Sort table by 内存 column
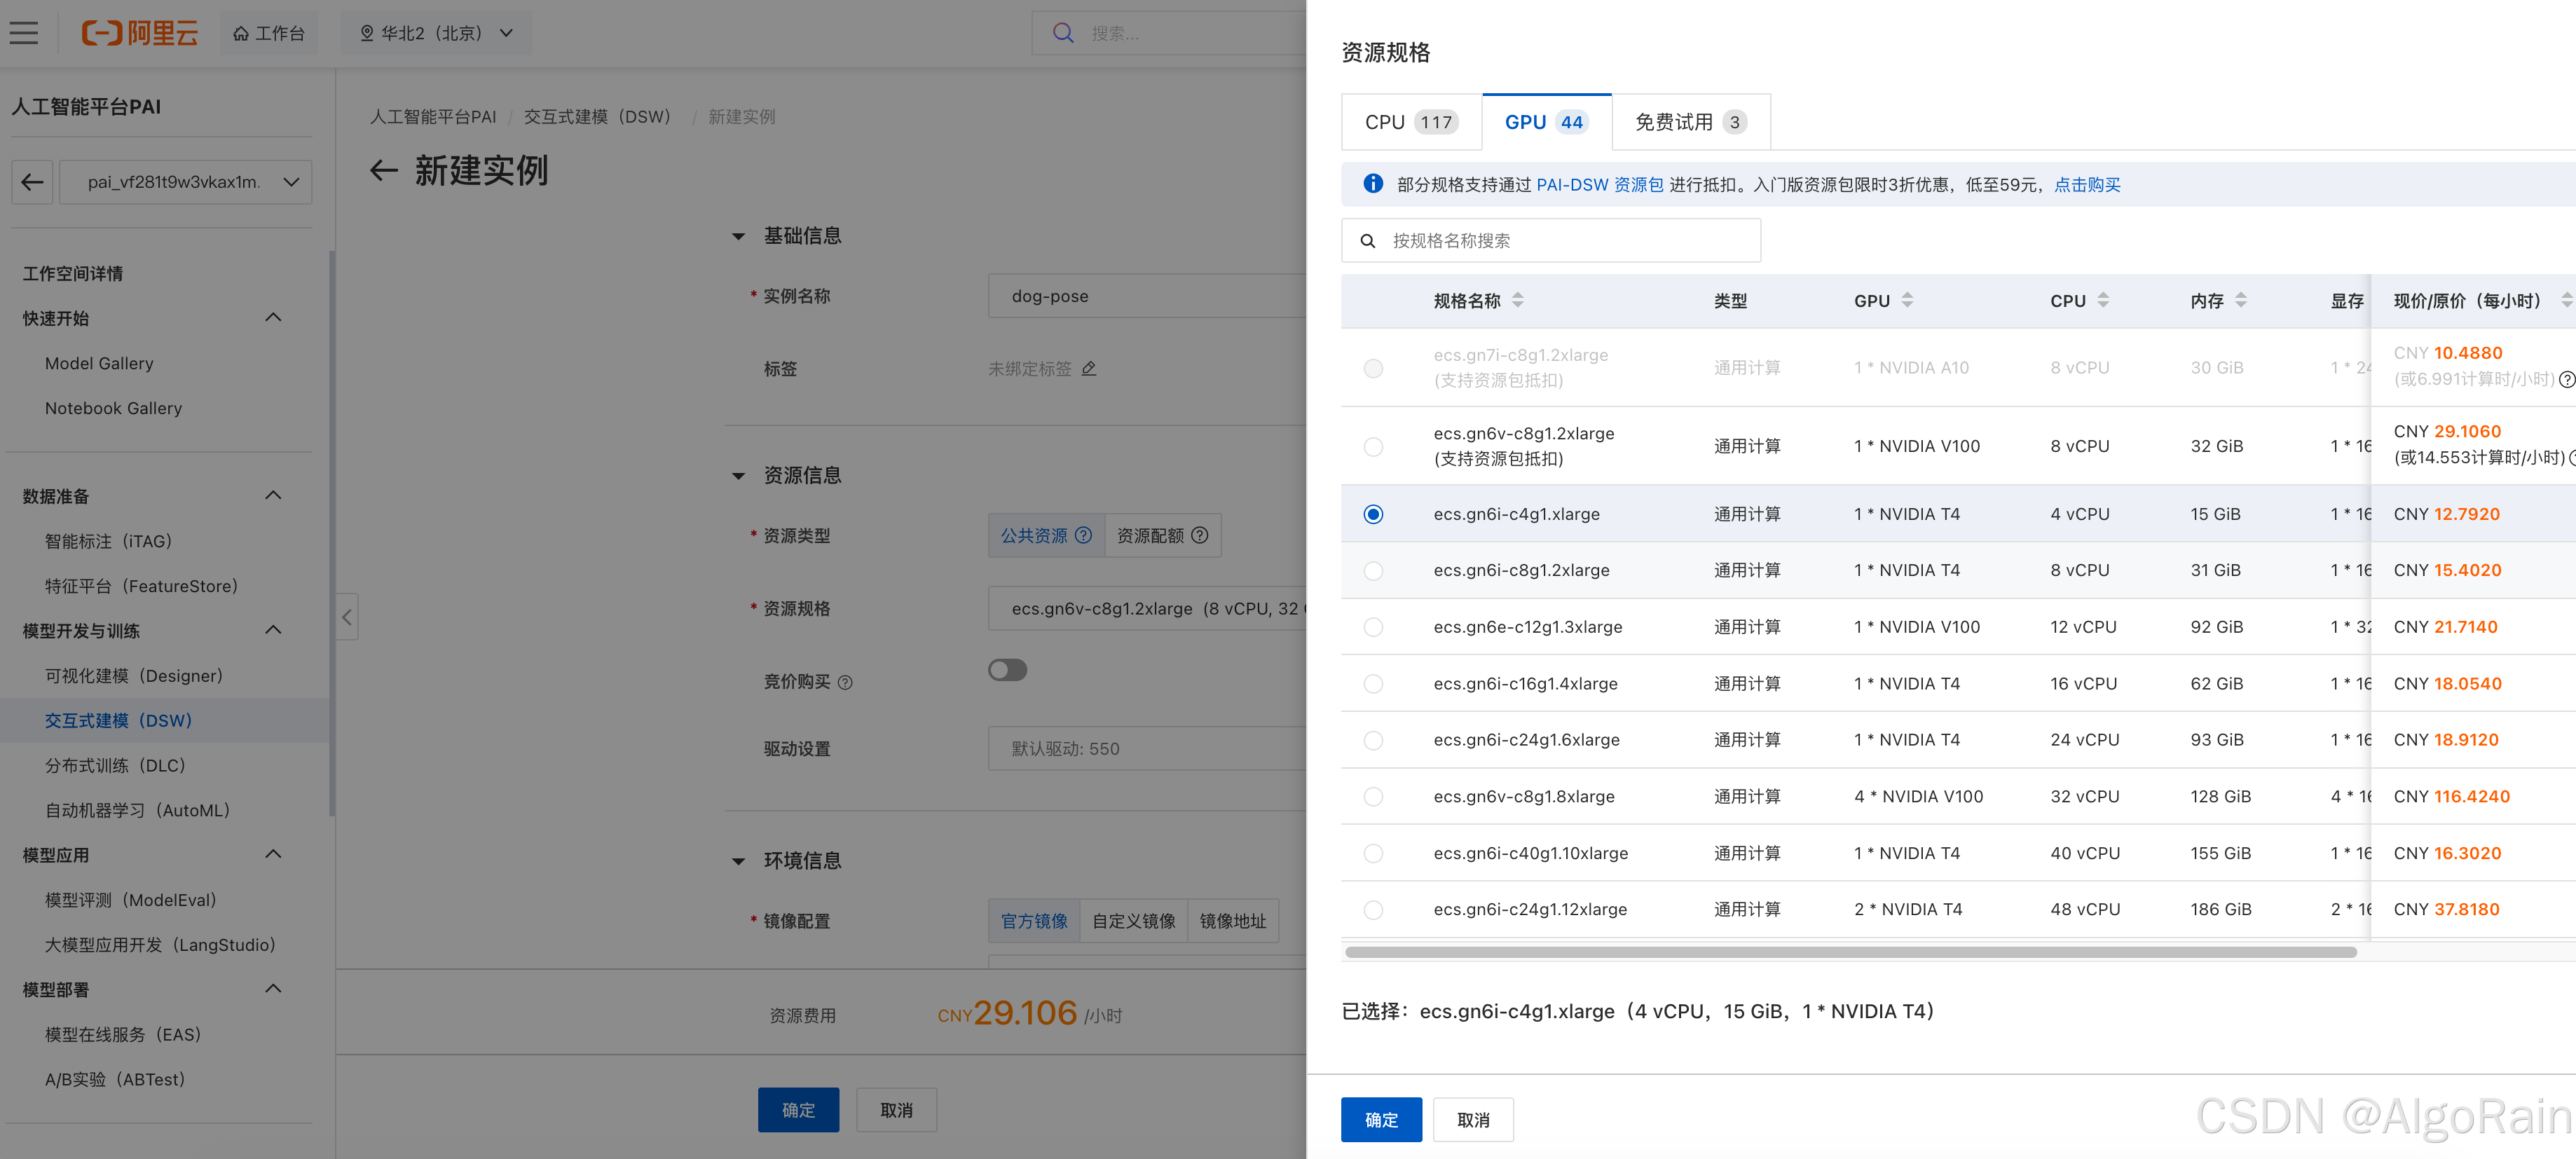This screenshot has width=2576, height=1159. coord(2241,301)
